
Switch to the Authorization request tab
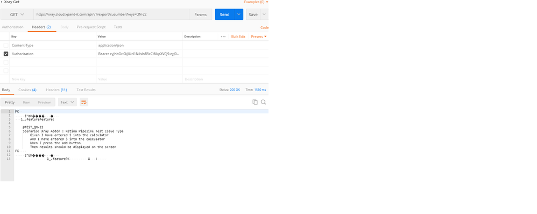pos(13,27)
